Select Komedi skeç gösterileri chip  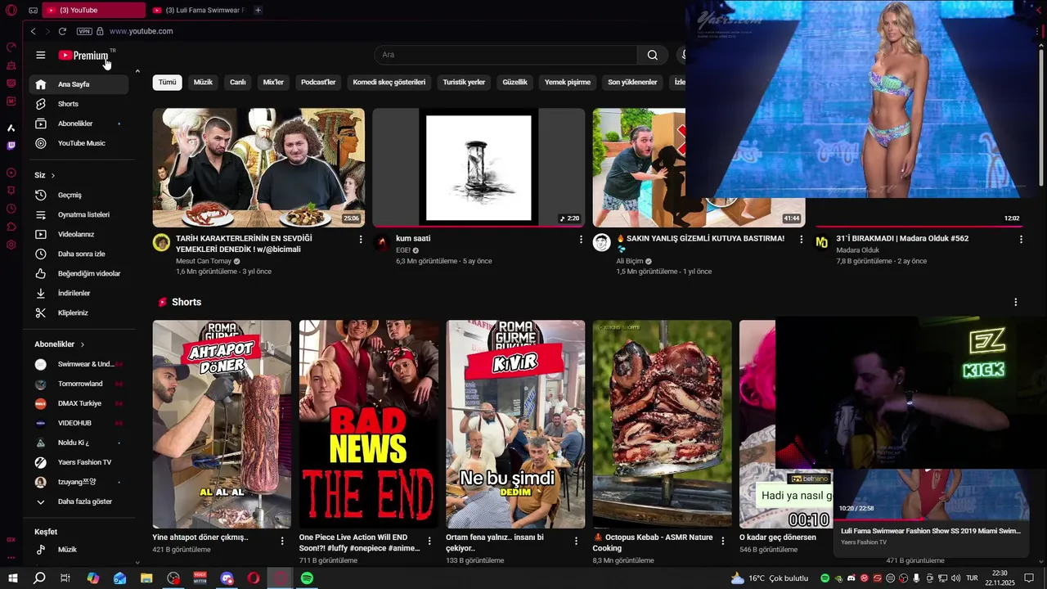389,82
